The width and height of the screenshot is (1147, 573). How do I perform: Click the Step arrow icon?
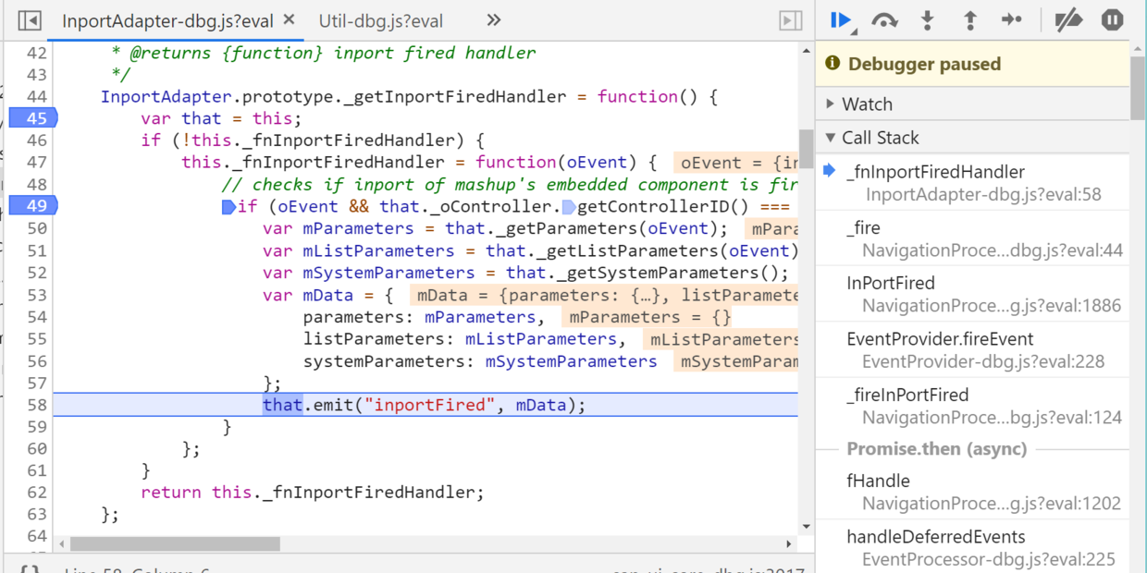[1012, 20]
